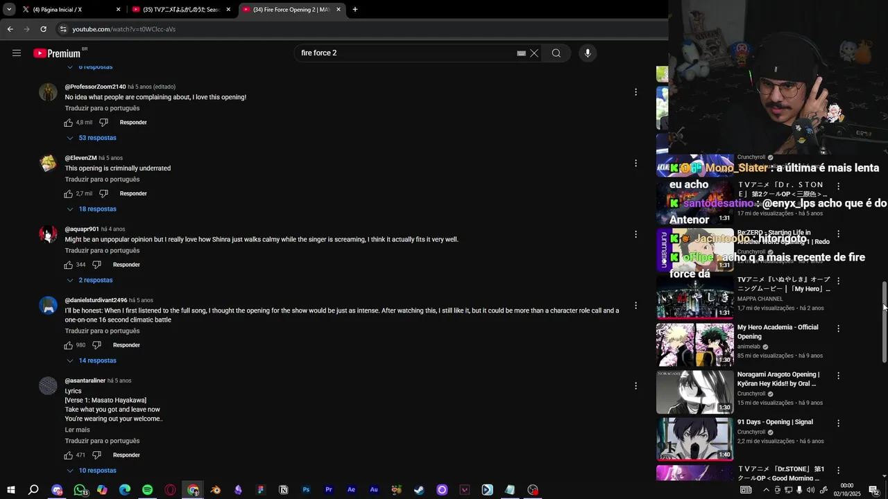Open Photoshop from the taskbar
888x499 pixels.
coord(306,490)
